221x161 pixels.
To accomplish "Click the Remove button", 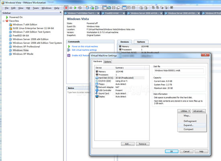I will click(x=143, y=144).
